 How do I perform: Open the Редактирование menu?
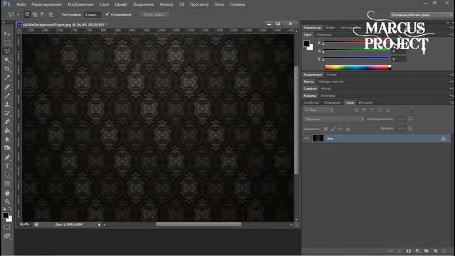46,4
